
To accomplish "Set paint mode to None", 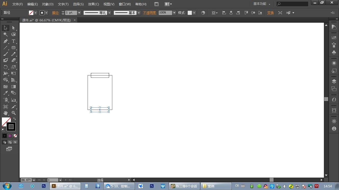I will pos(15,136).
